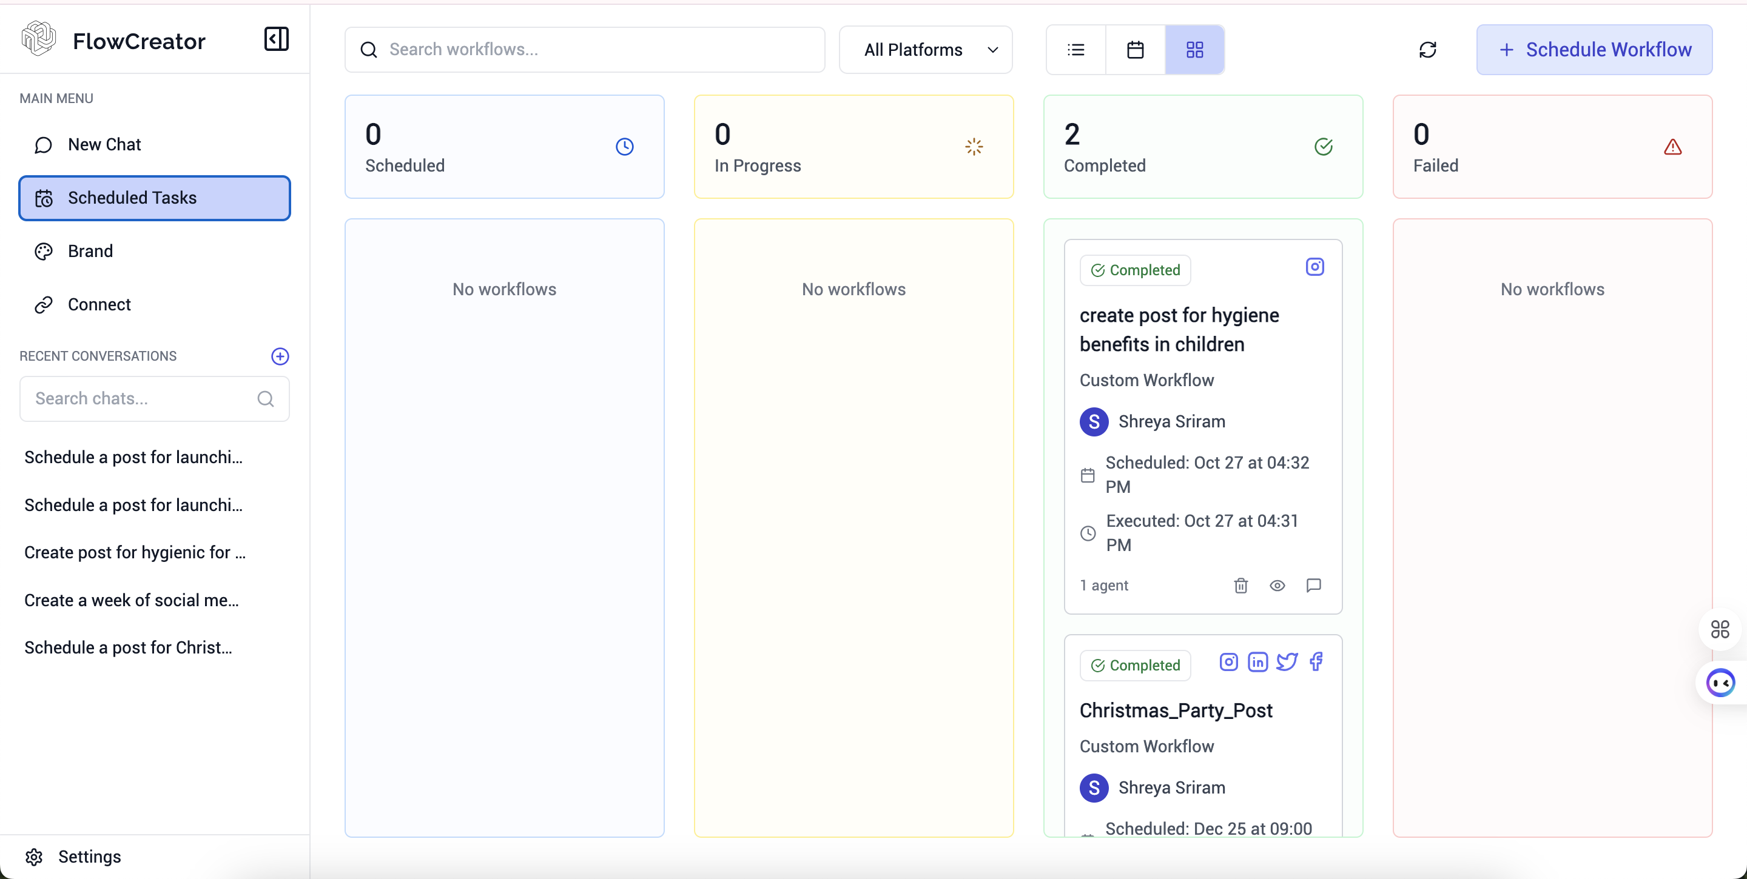Open the Facebook icon on Christmas_Party_Post card

point(1316,662)
